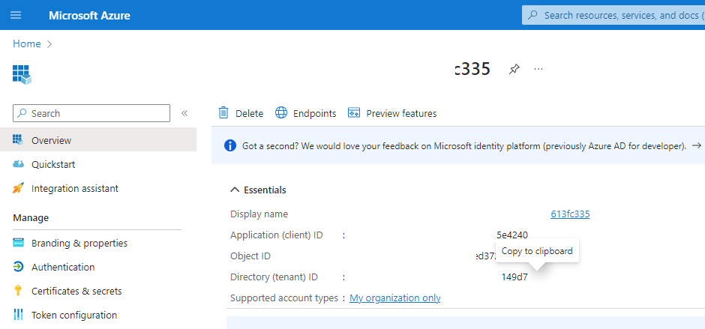Click the feedback banner arrow
Viewport: 705px width, 329px height.
[x=697, y=145]
